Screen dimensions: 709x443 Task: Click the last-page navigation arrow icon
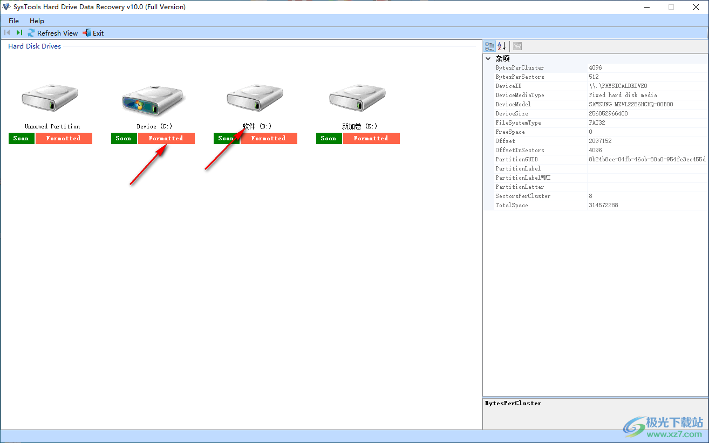19,33
